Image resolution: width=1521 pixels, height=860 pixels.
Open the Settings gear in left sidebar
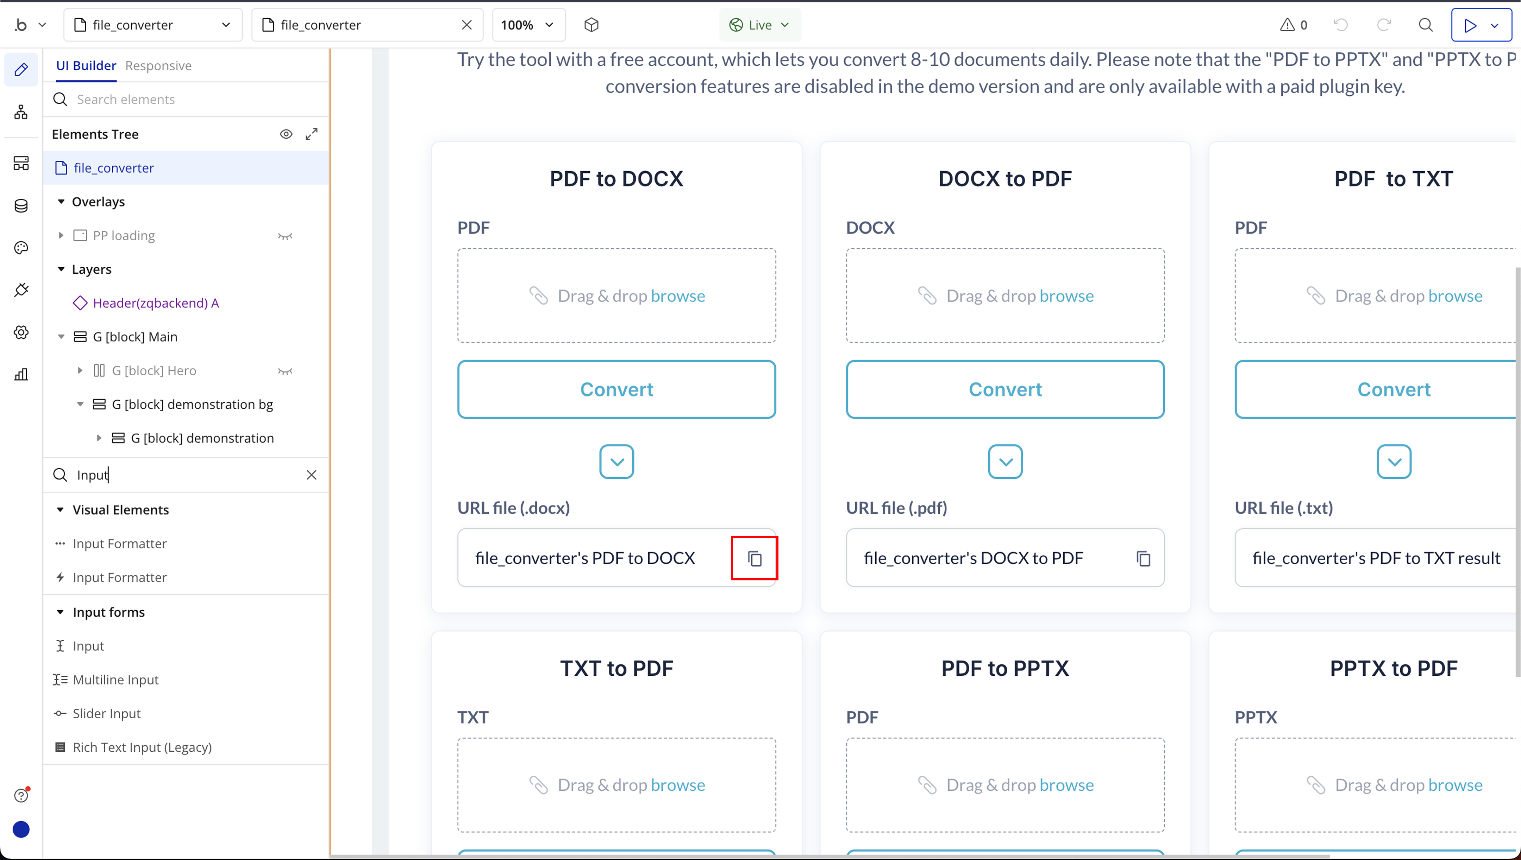21,332
